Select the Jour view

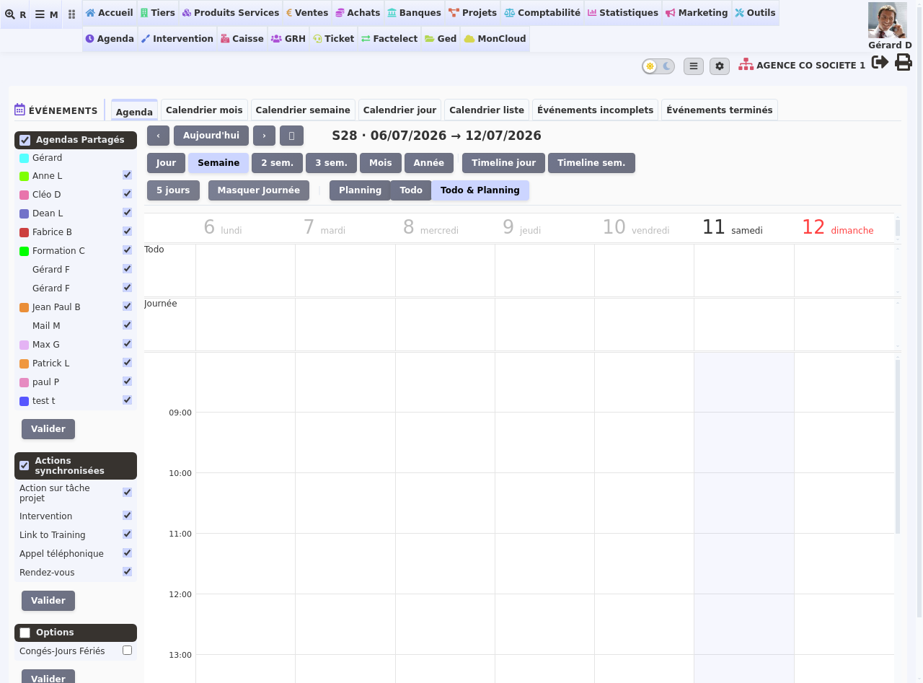coord(166,163)
